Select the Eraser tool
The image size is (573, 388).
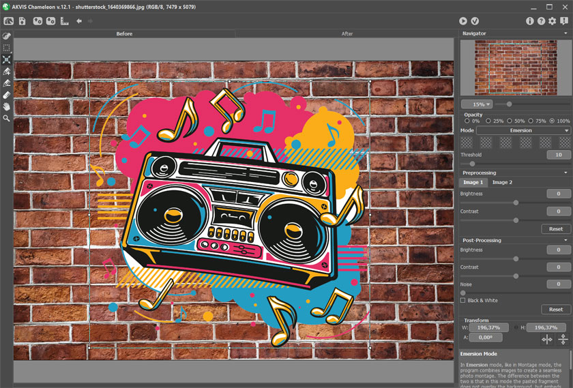[7, 95]
